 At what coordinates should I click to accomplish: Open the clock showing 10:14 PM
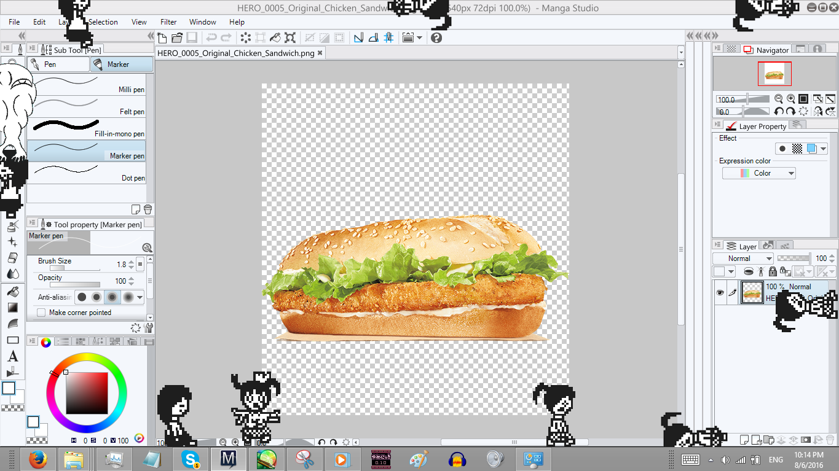pyautogui.click(x=808, y=459)
